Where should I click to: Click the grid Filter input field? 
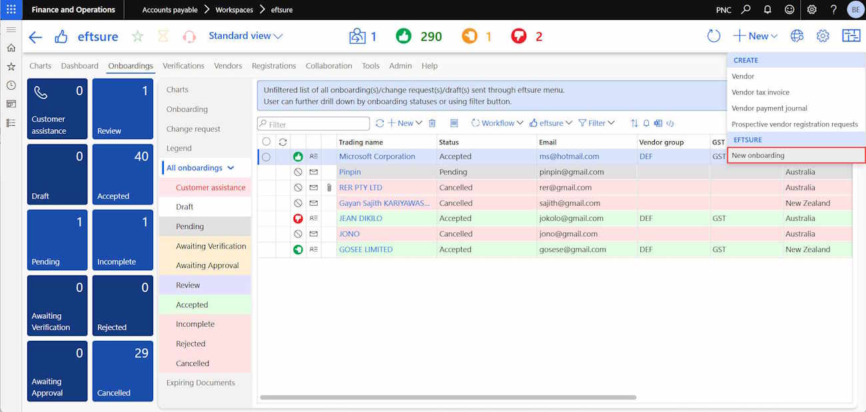[313, 124]
